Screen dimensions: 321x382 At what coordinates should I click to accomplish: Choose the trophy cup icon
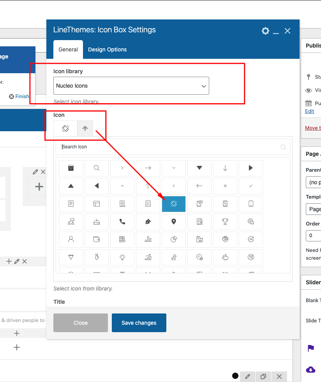point(225,222)
